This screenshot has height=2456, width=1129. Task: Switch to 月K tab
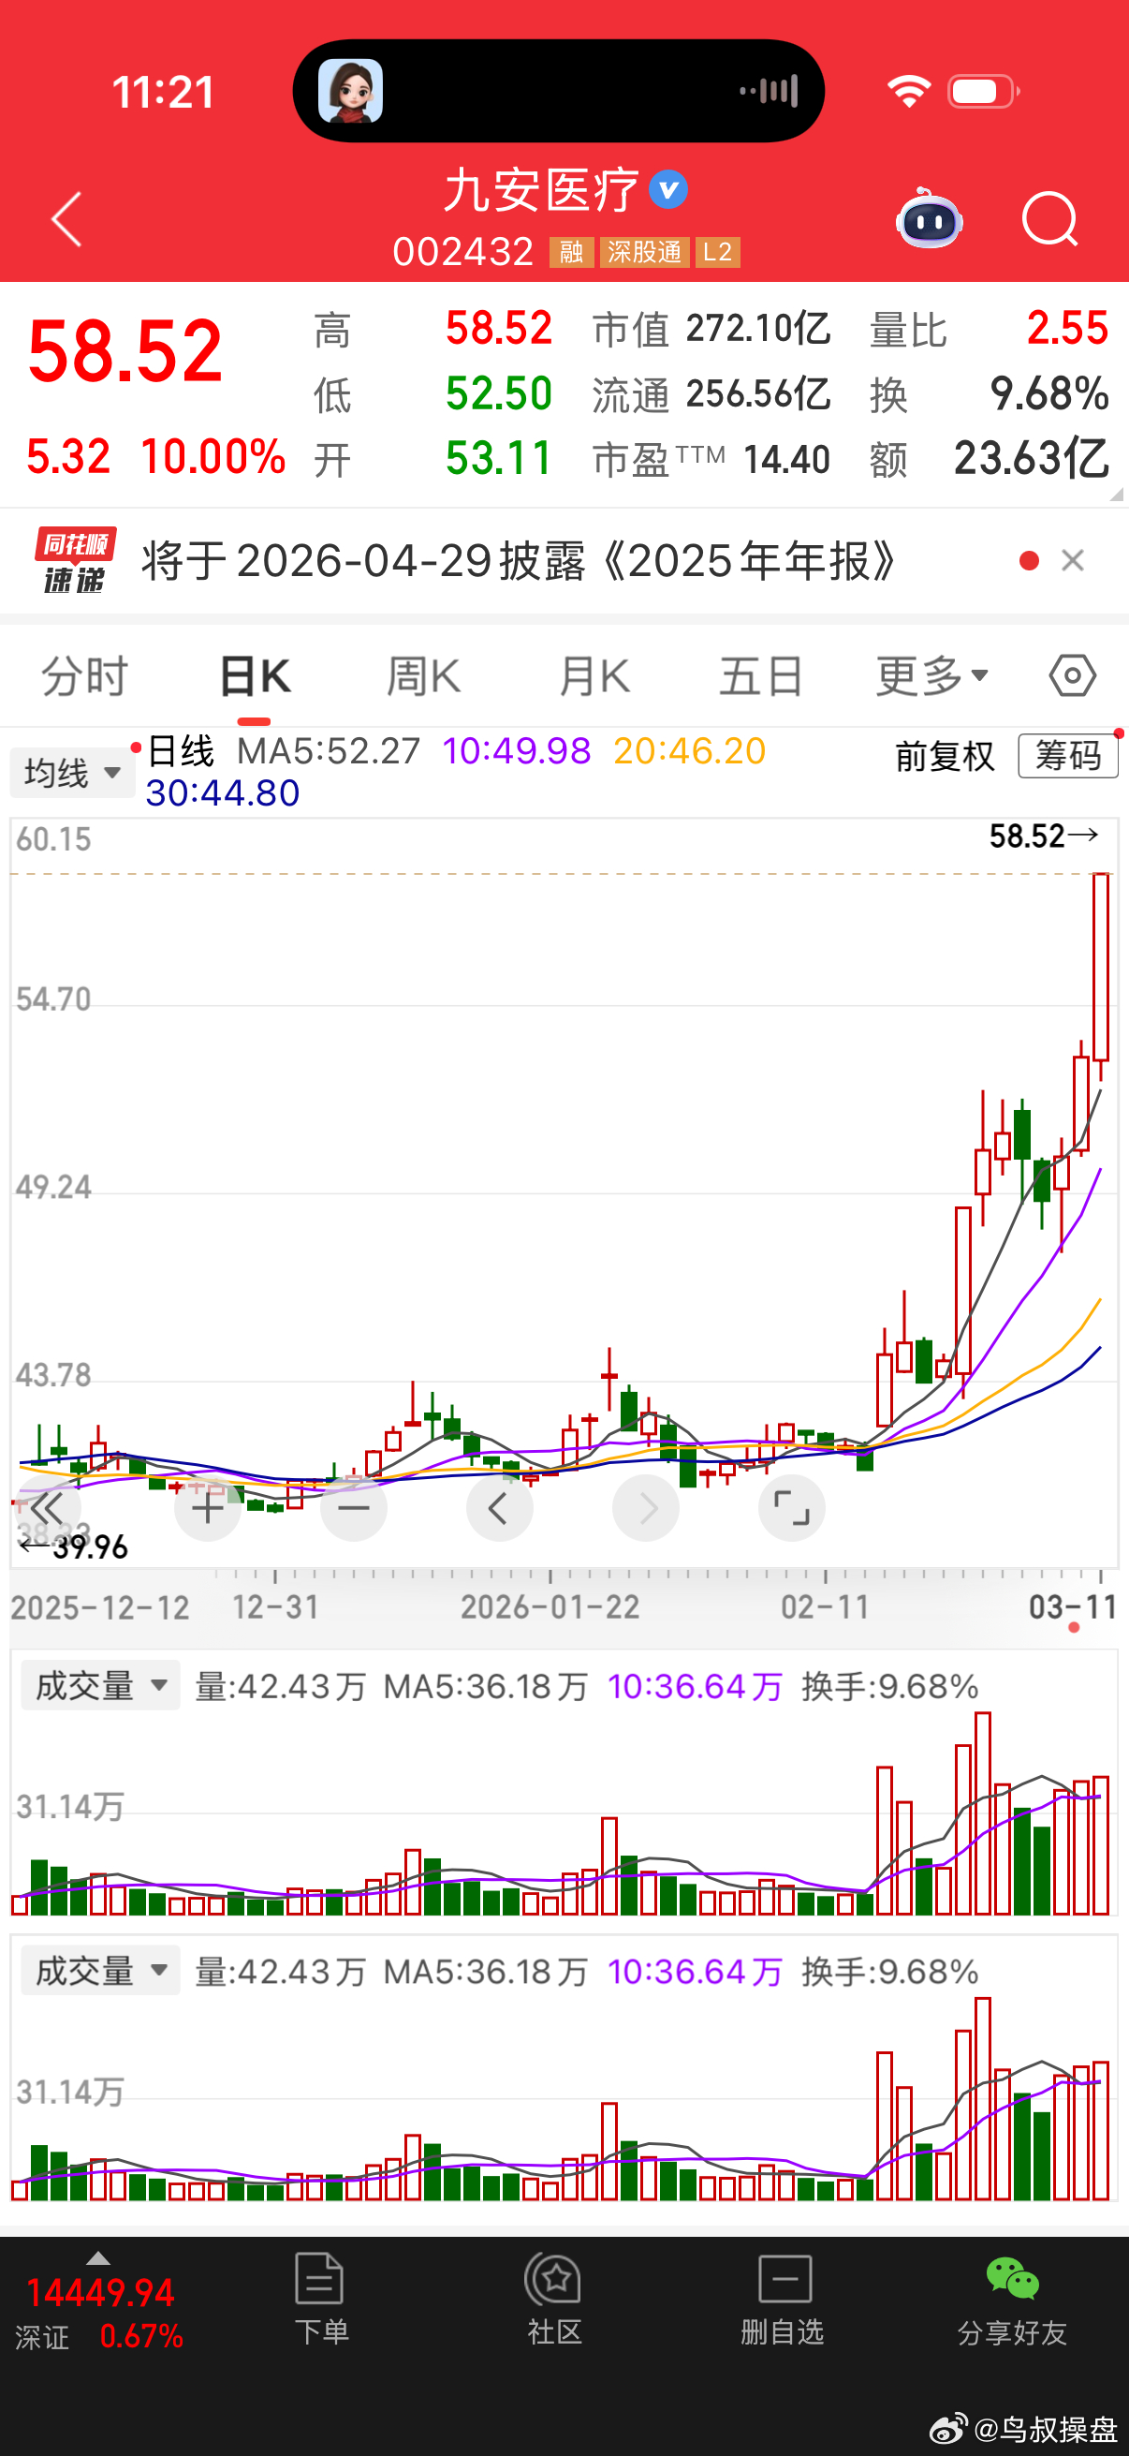[594, 677]
